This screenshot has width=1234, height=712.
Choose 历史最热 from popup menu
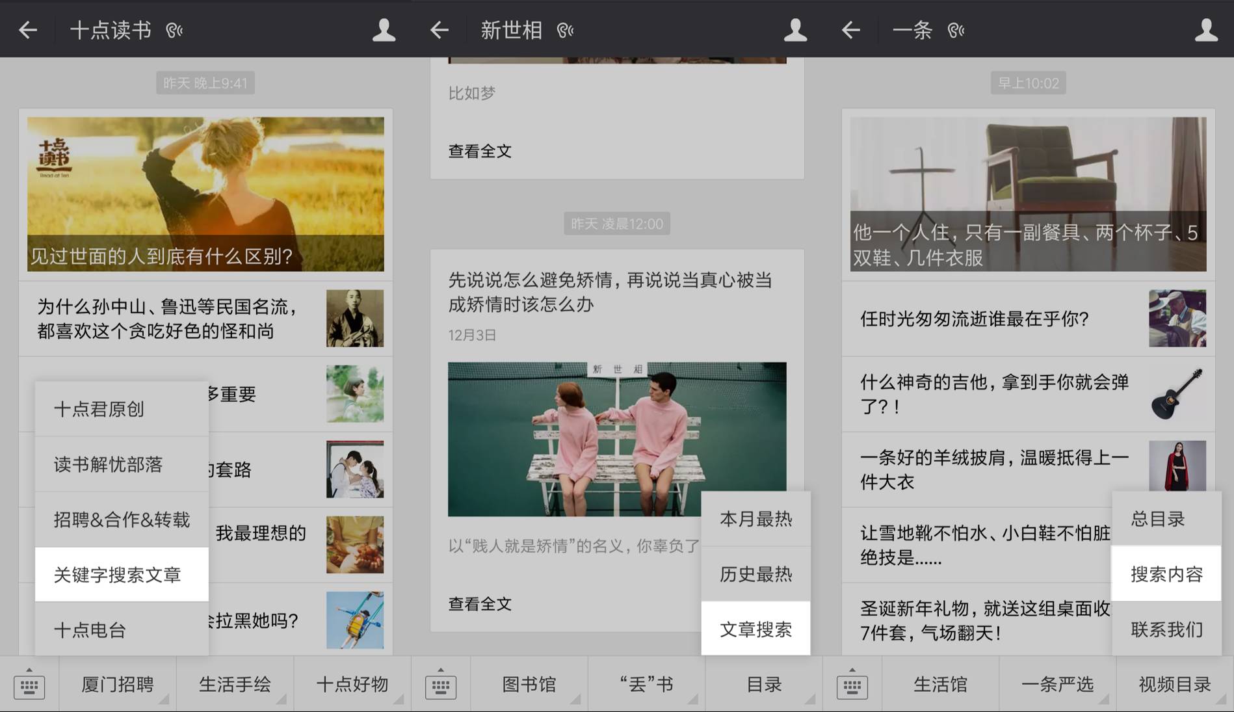coord(755,574)
